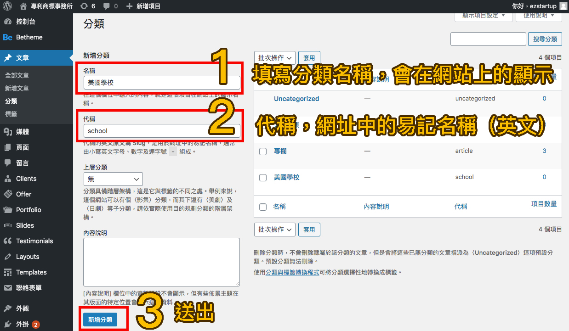Viewport: 569px width, 331px height.
Task: Focus the 代稱 field containing school
Action: (x=162, y=131)
